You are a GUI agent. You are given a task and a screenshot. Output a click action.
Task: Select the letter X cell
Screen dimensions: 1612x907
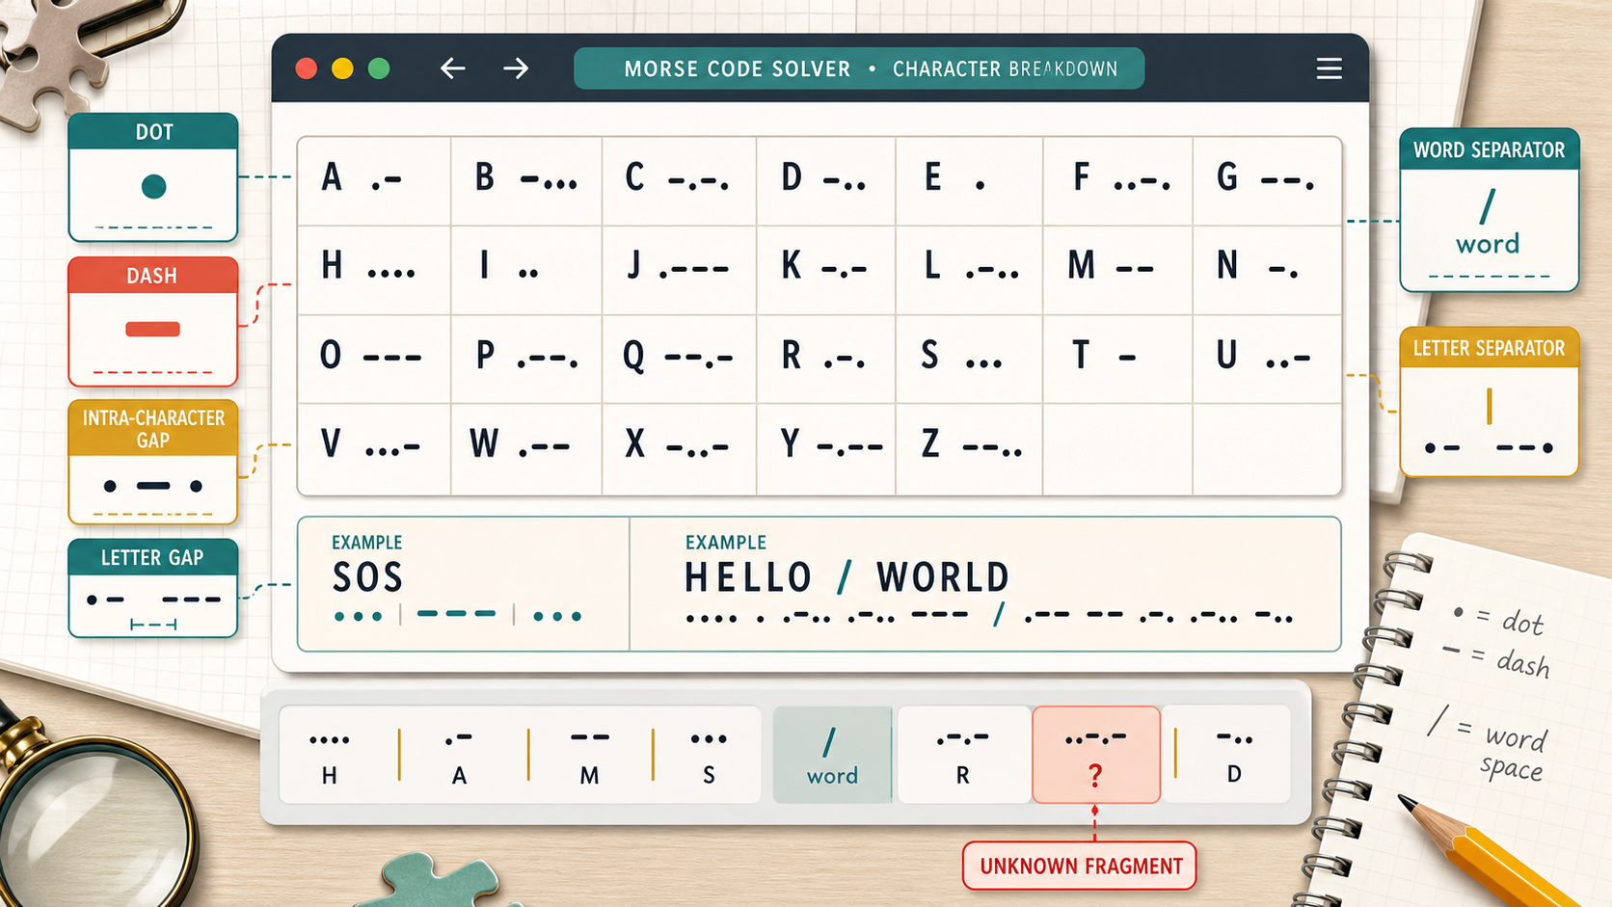pos(679,449)
